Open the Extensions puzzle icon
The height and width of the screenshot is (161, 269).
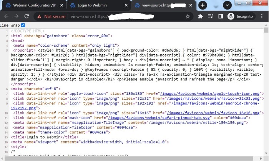200,16
